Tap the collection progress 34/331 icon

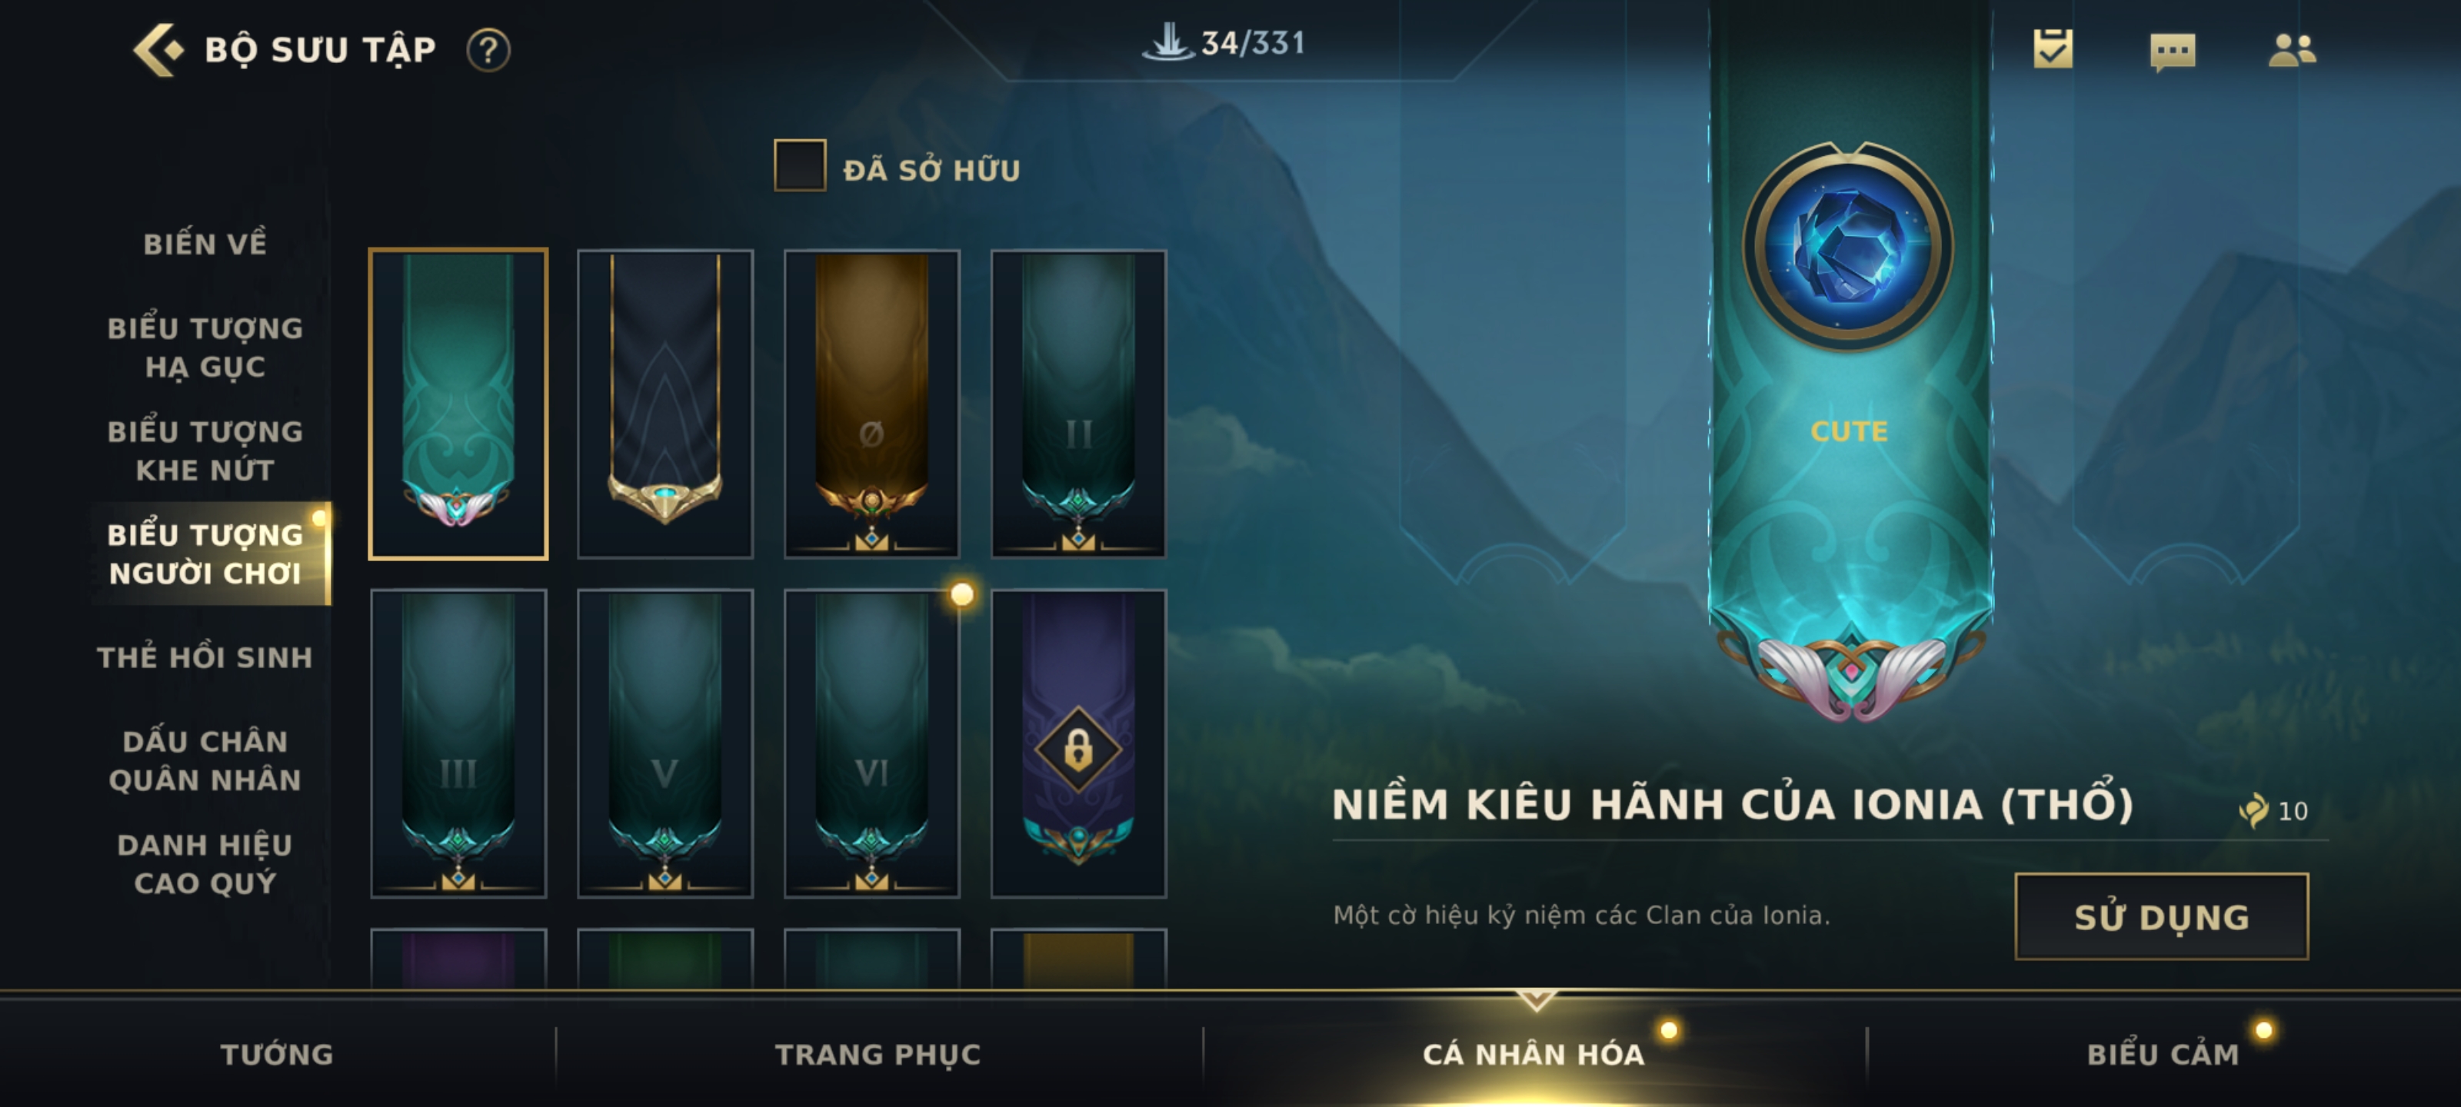click(x=1168, y=42)
